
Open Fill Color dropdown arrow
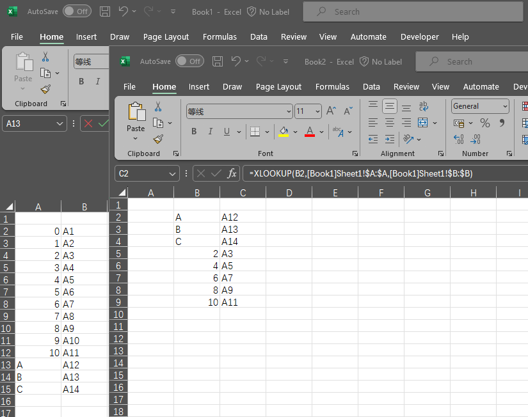coord(295,132)
